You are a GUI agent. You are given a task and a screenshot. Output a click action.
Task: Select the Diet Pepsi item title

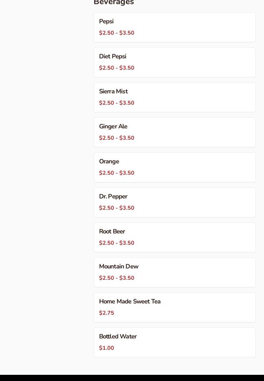[112, 56]
